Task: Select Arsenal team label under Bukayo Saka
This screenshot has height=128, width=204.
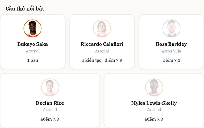Action: 33,51
